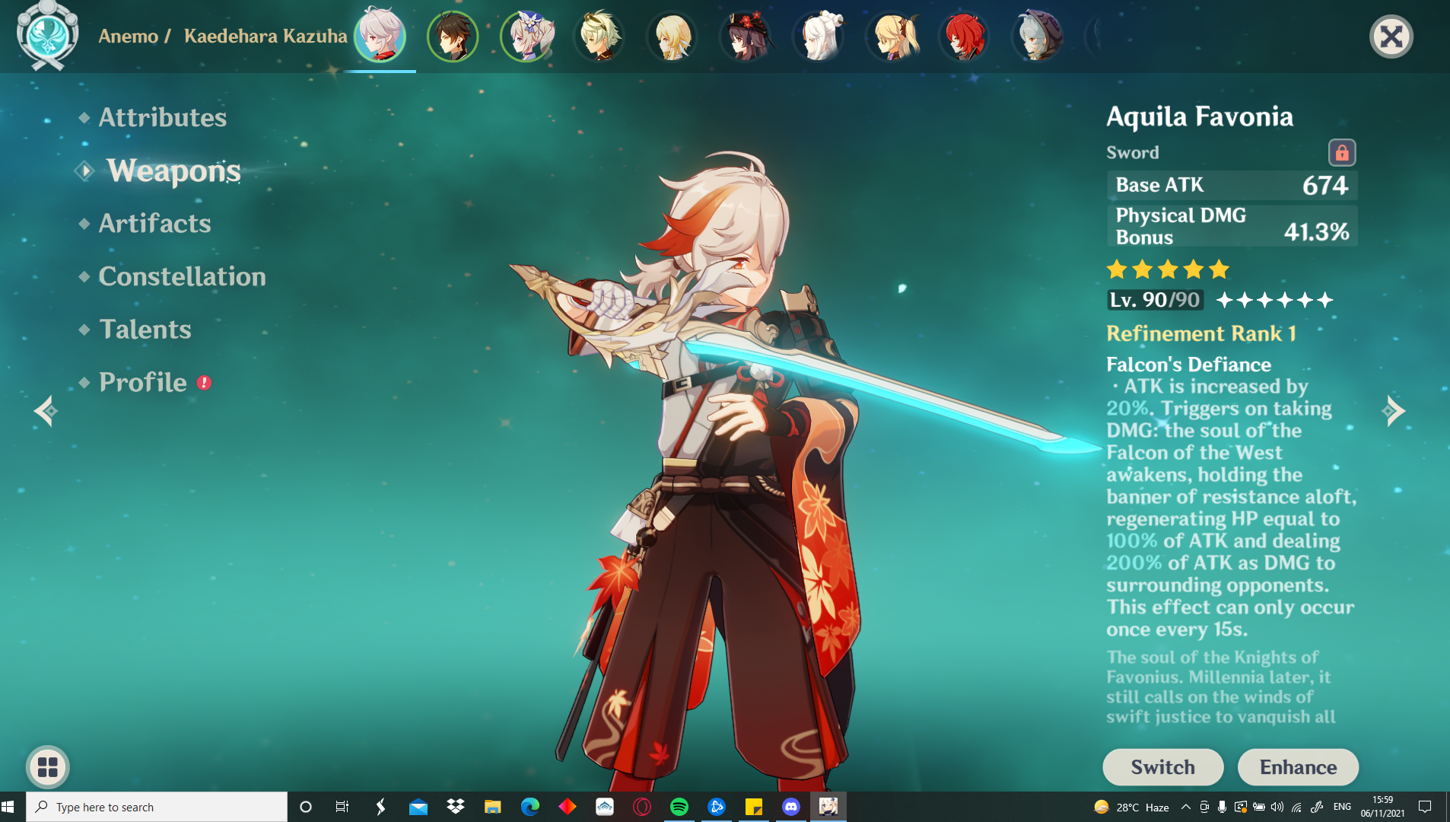Click the ascension stars beside level
This screenshot has width=1450, height=822.
[1274, 300]
